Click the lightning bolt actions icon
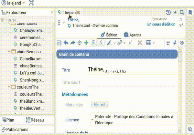Viewport: 194px width, 135px height. (x=175, y=13)
